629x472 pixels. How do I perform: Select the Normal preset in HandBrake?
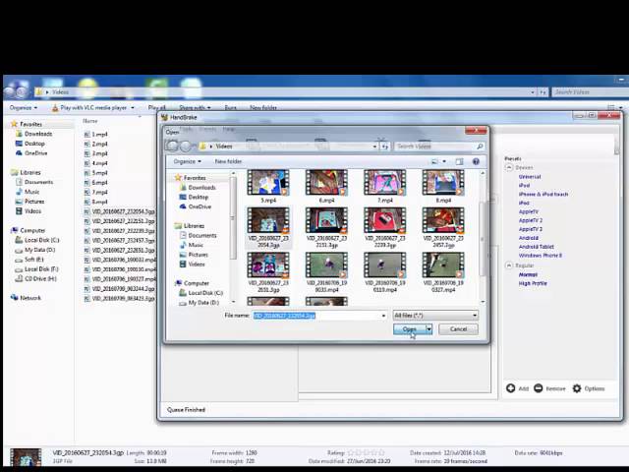[528, 274]
